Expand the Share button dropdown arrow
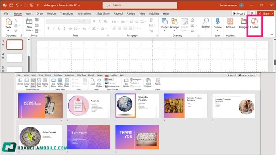This screenshot has height=155, width=276. pos(272,13)
